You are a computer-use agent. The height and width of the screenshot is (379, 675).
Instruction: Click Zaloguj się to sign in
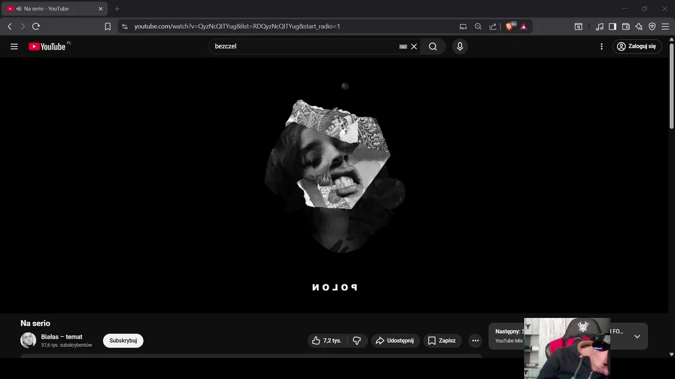click(637, 46)
